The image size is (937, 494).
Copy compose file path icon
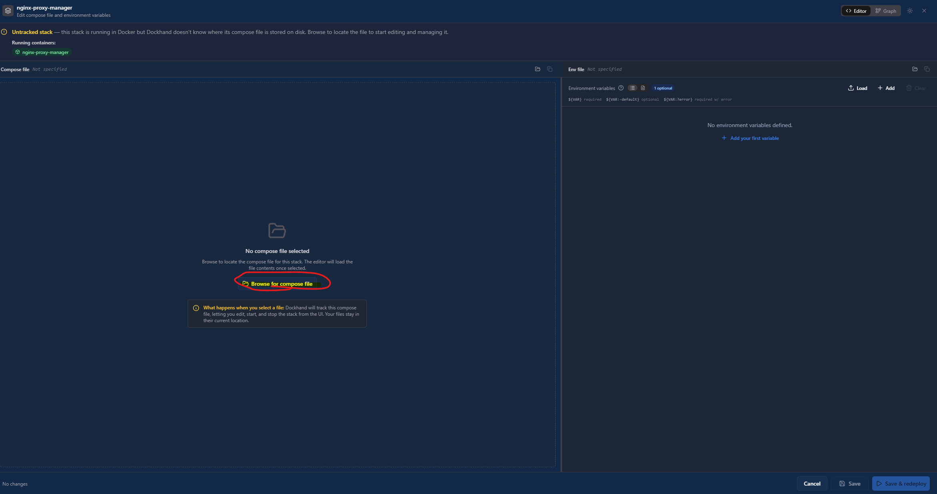pos(550,69)
